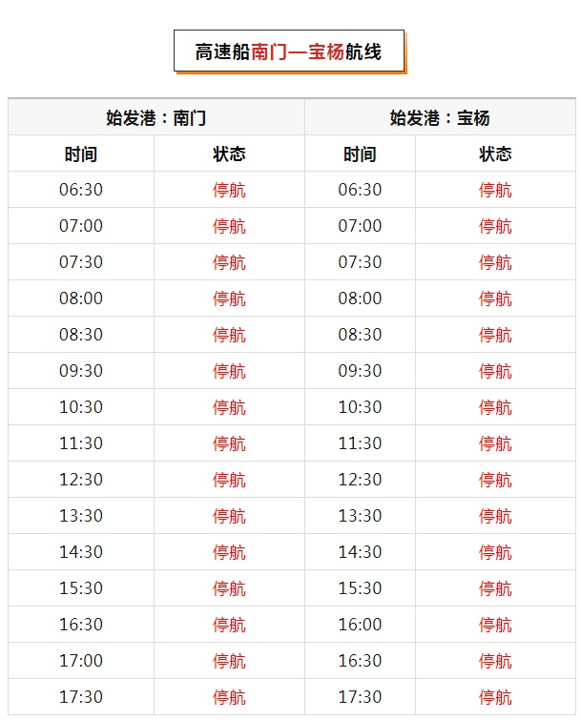This screenshot has width=581, height=720.
Task: Click 停航 status for 宝杨 14:30 sailing
Action: tap(495, 552)
